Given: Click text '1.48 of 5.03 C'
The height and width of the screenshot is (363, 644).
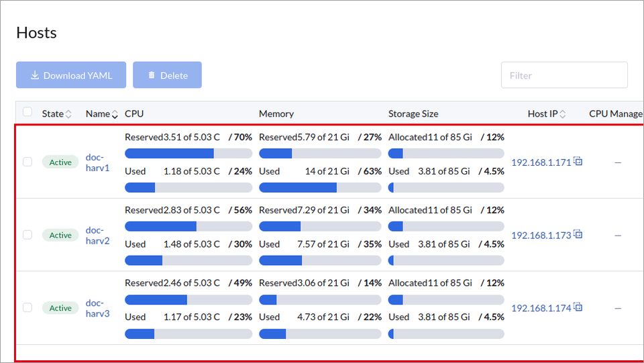Looking at the screenshot, I should click(x=192, y=244).
